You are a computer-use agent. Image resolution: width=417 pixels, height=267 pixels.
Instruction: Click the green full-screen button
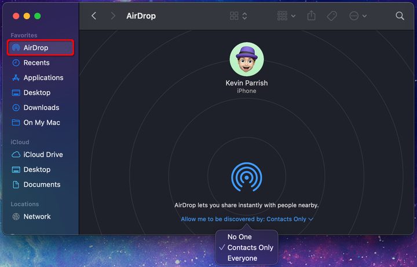point(38,16)
